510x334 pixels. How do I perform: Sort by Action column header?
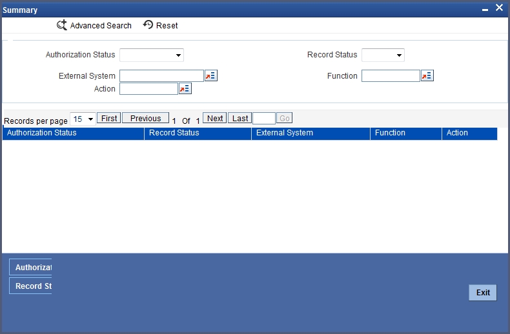(x=469, y=133)
